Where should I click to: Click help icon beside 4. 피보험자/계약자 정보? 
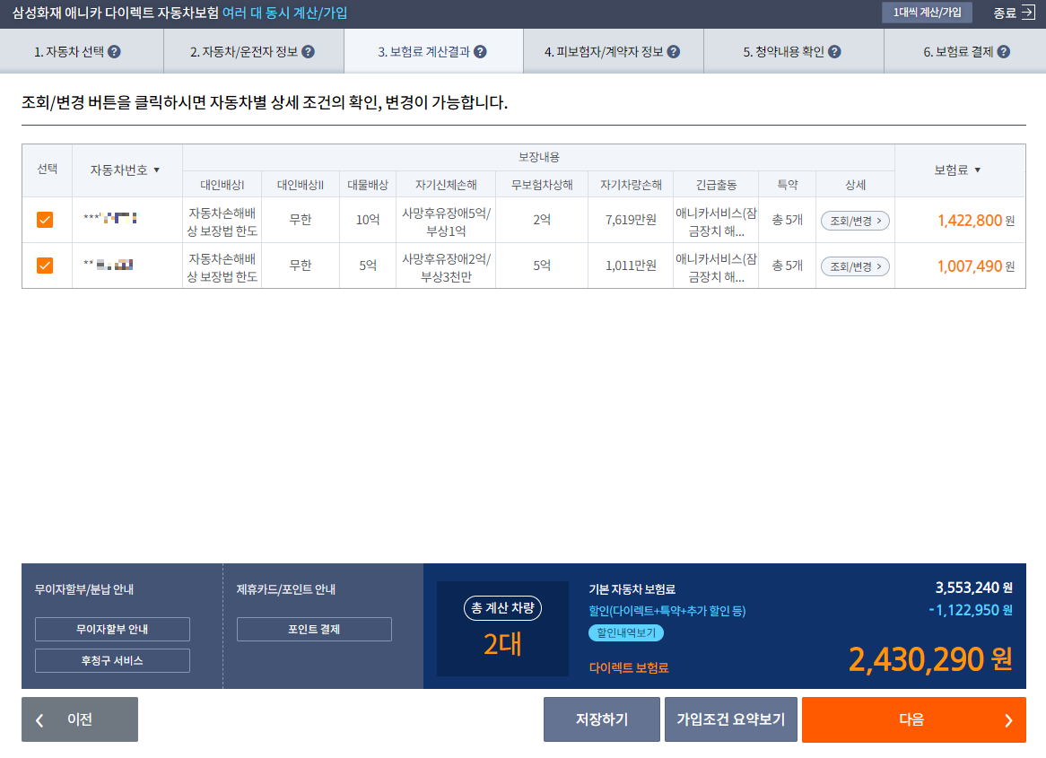pyautogui.click(x=673, y=51)
